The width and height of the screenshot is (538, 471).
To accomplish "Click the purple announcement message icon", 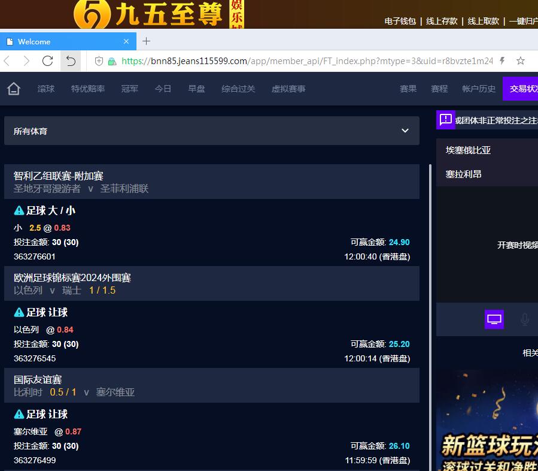I will (446, 120).
